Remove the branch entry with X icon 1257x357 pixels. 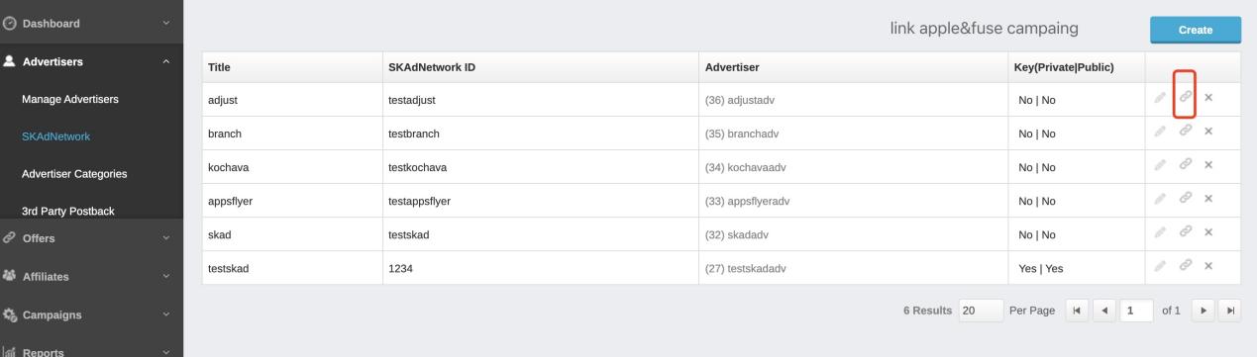[x=1208, y=132]
